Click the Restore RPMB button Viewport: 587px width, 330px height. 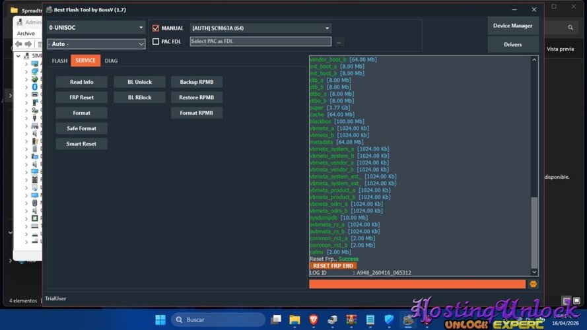(x=197, y=97)
